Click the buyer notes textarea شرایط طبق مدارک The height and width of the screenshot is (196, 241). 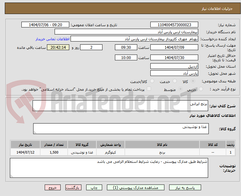pos(109,168)
